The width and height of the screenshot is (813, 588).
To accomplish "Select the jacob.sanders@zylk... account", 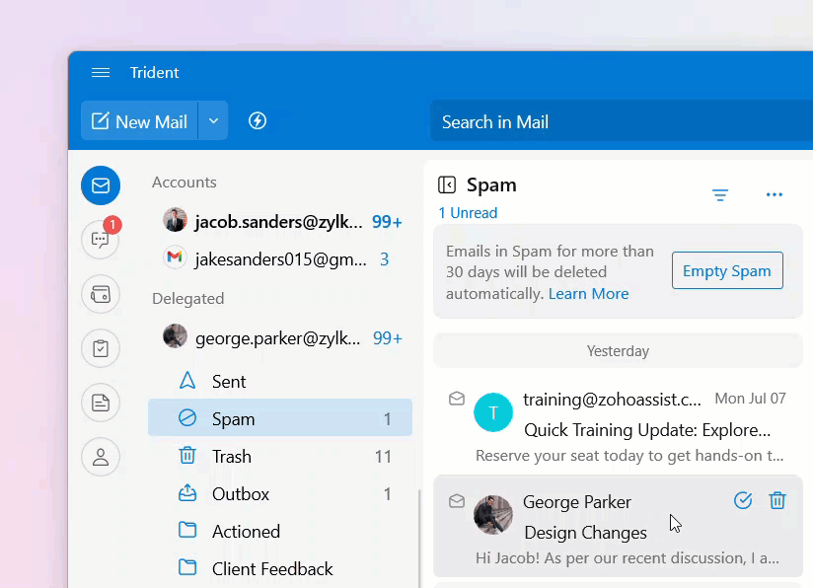I will pyautogui.click(x=281, y=221).
